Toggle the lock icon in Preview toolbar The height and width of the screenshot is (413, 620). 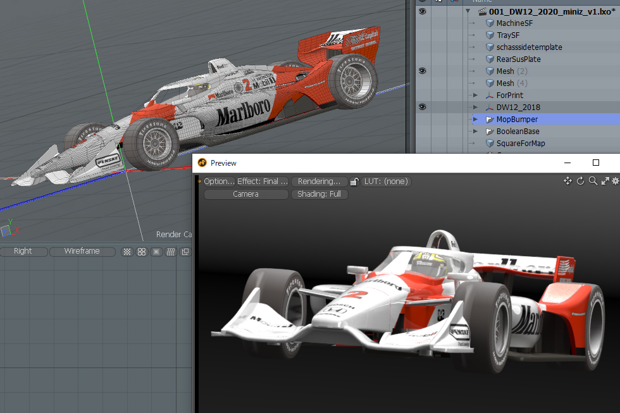354,182
